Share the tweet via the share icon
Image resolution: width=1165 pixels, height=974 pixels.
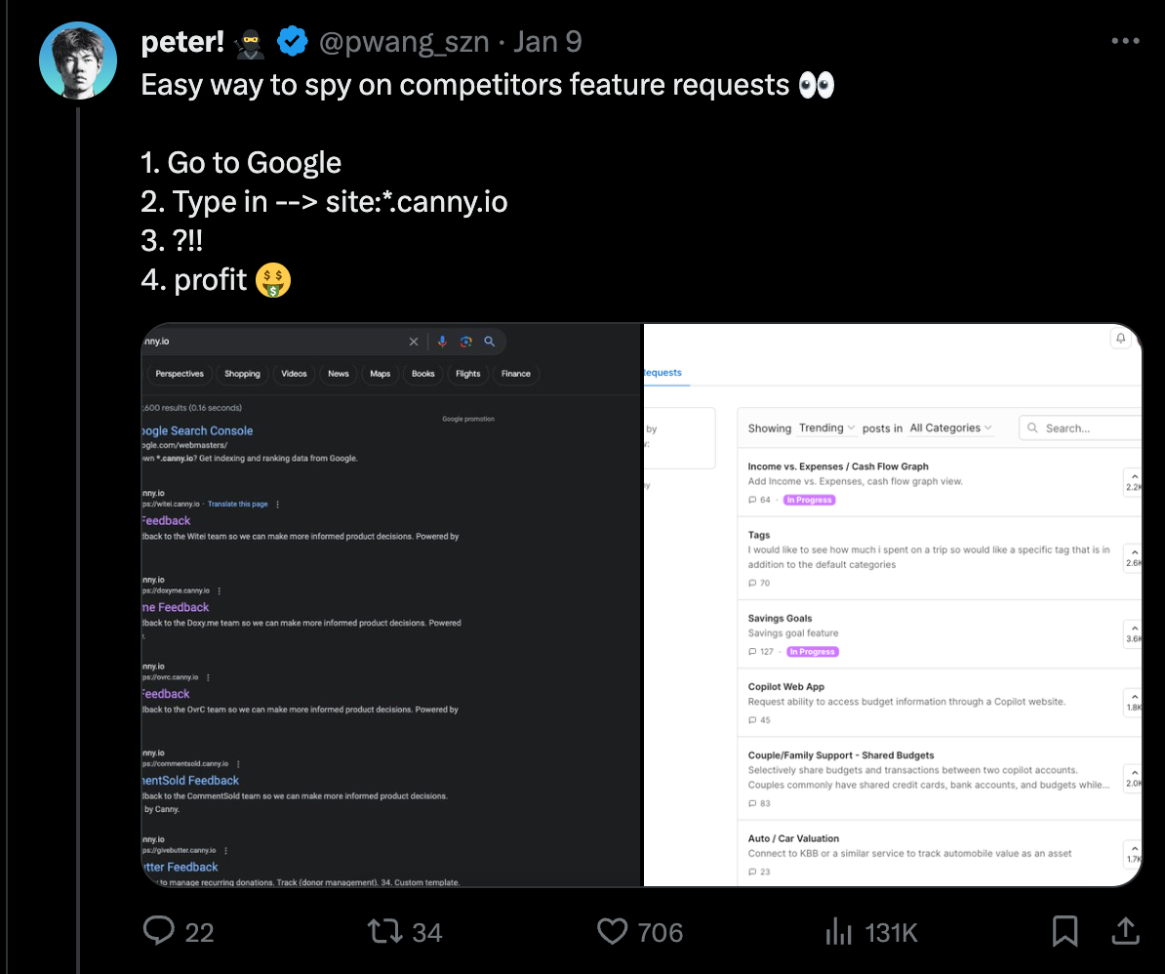pyautogui.click(x=1125, y=931)
